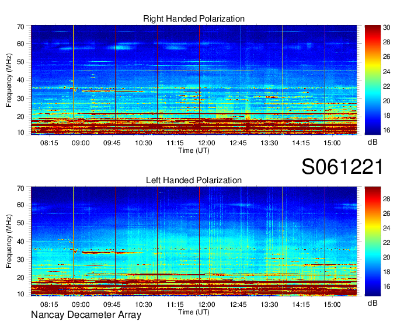Select the observation ID label "S061221"

tap(342, 167)
